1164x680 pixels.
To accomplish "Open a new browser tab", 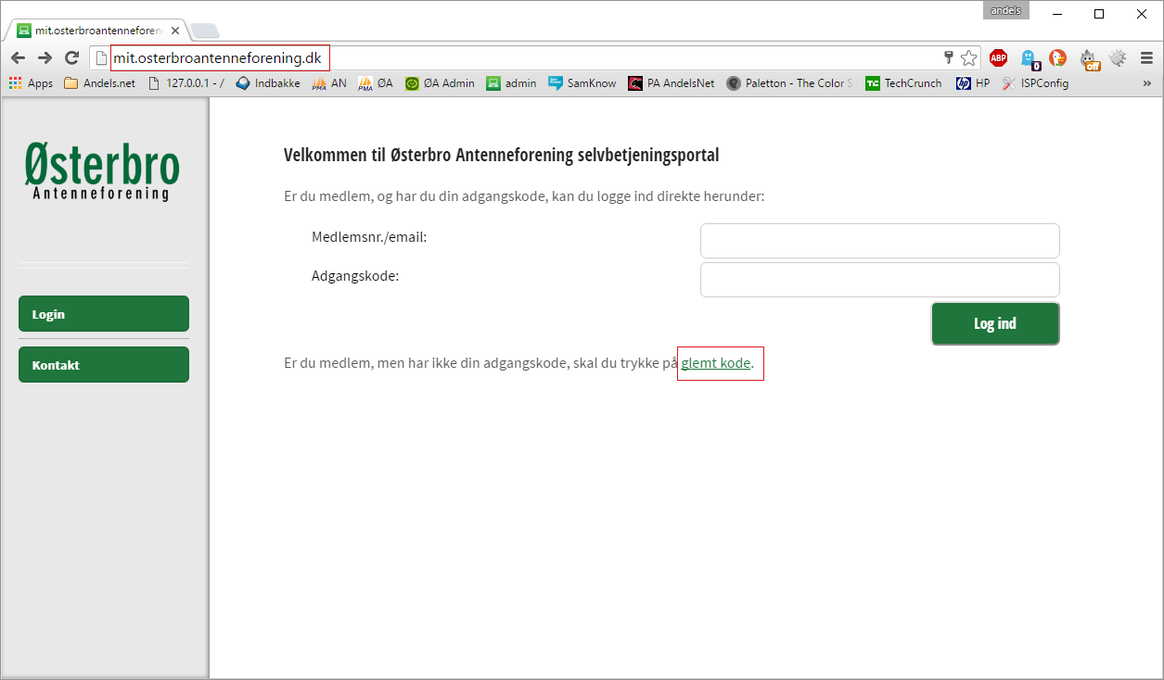I will point(204,31).
